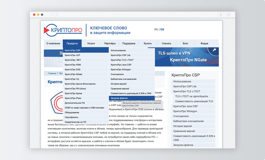The height and width of the screenshot is (160, 265).
Task: Go forward with browser forward arrow
Action: (57, 15)
